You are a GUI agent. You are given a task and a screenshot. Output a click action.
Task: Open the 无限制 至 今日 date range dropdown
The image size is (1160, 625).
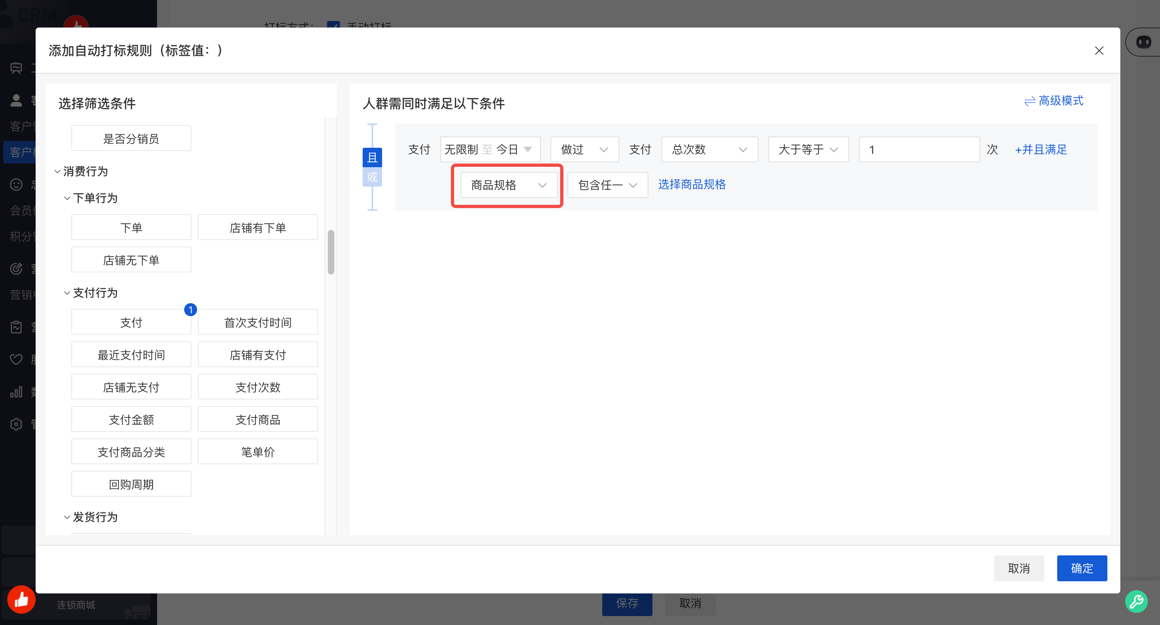click(x=490, y=149)
